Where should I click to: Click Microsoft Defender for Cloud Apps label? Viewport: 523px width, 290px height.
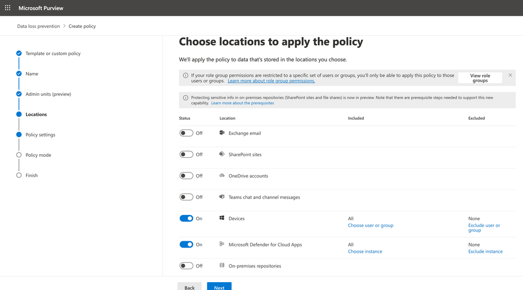(265, 245)
